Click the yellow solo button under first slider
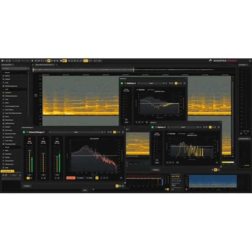The height and width of the screenshot is (252, 252). 28,178
